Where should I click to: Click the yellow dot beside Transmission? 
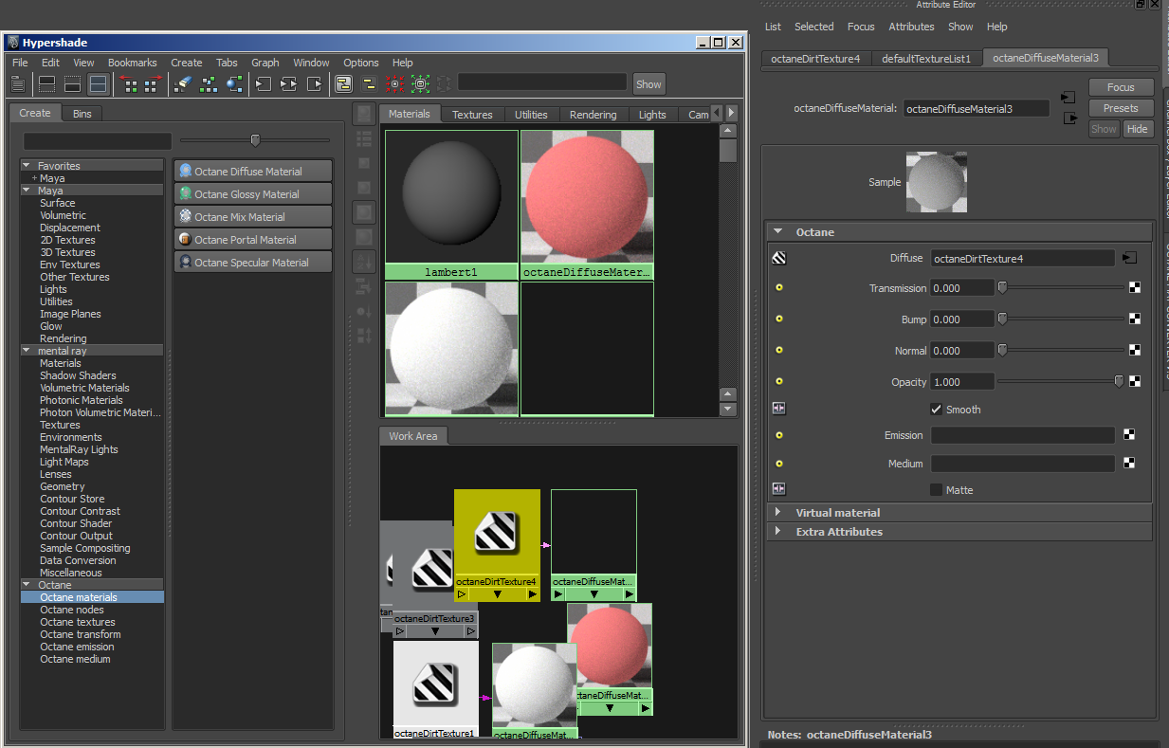pyautogui.click(x=778, y=288)
